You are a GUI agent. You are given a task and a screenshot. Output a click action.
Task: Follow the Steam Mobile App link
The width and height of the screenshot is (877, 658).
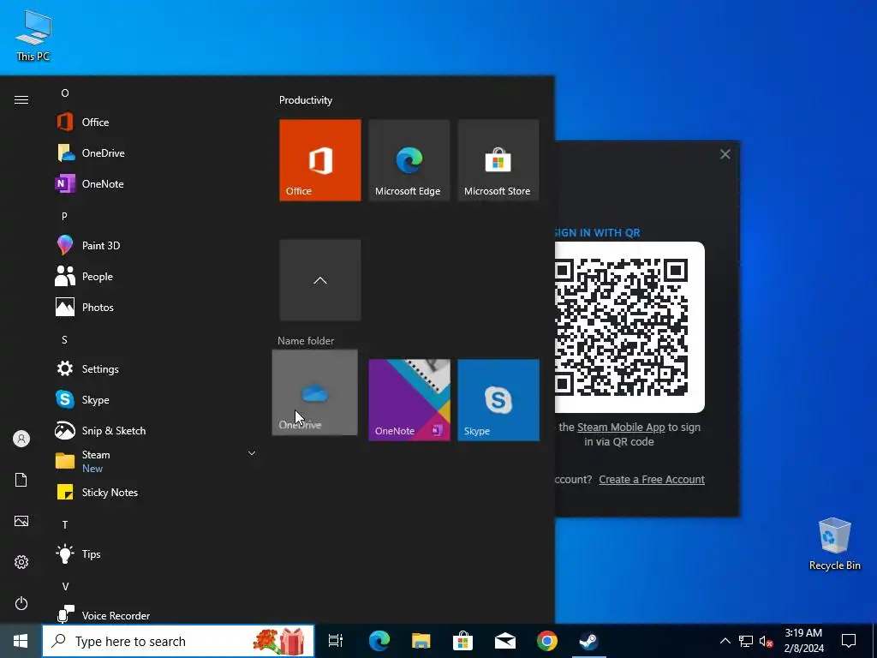[x=621, y=427]
